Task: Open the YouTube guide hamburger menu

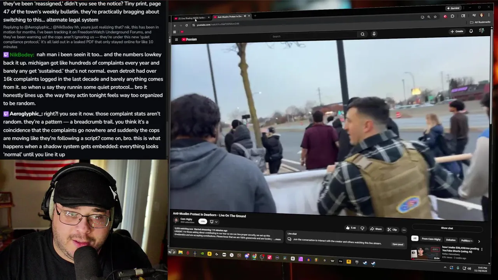Action: tap(176, 39)
